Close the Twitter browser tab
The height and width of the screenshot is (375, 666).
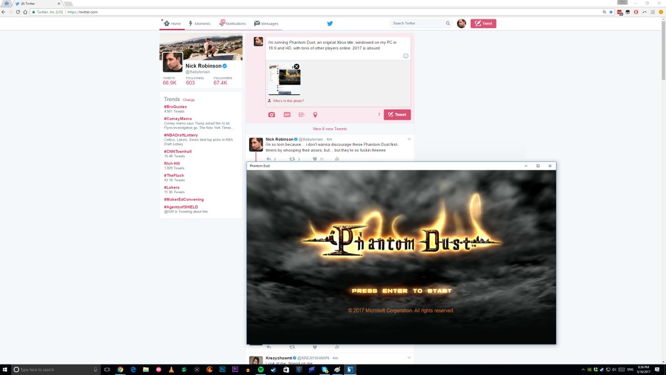59,3
